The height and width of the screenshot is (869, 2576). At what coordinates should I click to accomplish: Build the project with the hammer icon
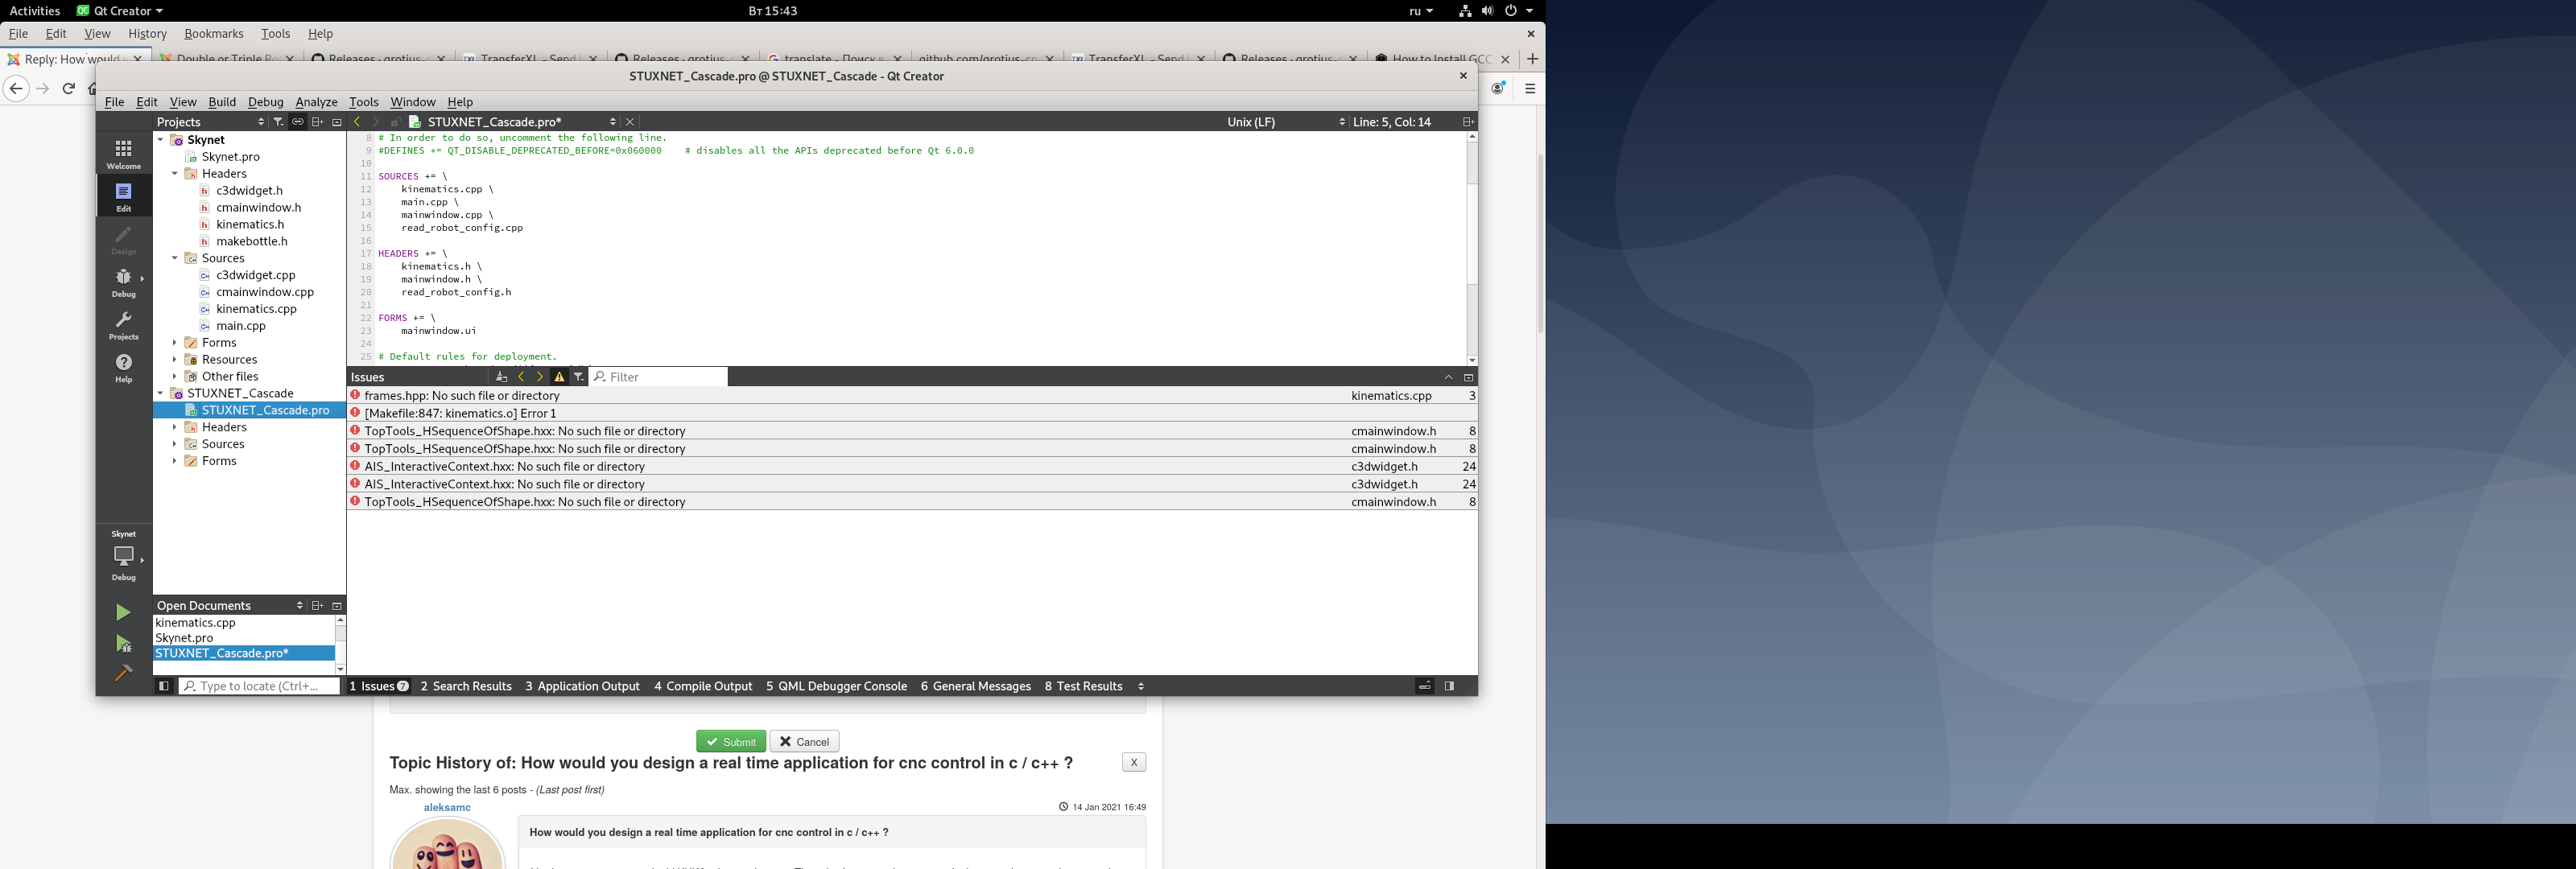click(x=123, y=673)
